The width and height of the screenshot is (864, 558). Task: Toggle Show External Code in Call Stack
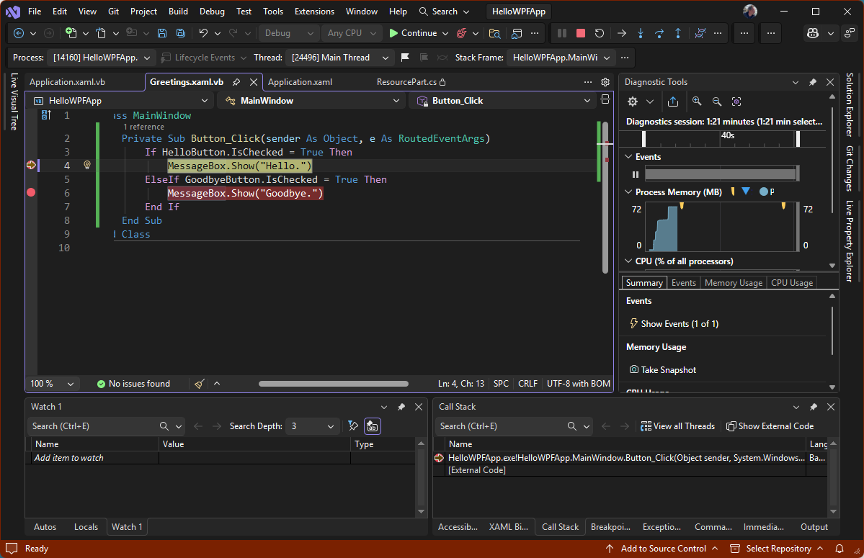tap(770, 426)
